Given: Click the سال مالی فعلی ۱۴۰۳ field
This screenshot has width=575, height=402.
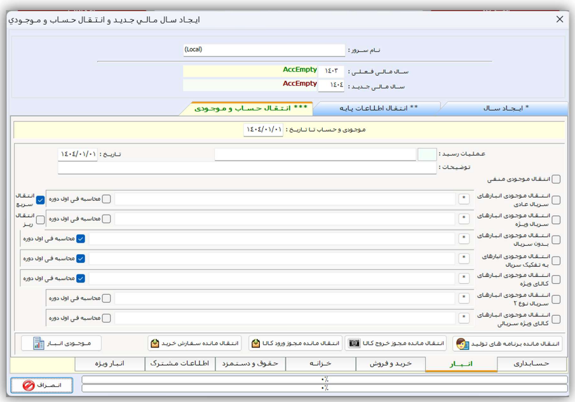Looking at the screenshot, I should pyautogui.click(x=331, y=71).
